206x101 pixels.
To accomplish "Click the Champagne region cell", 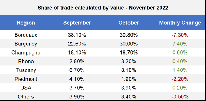I will [x=26, y=53].
